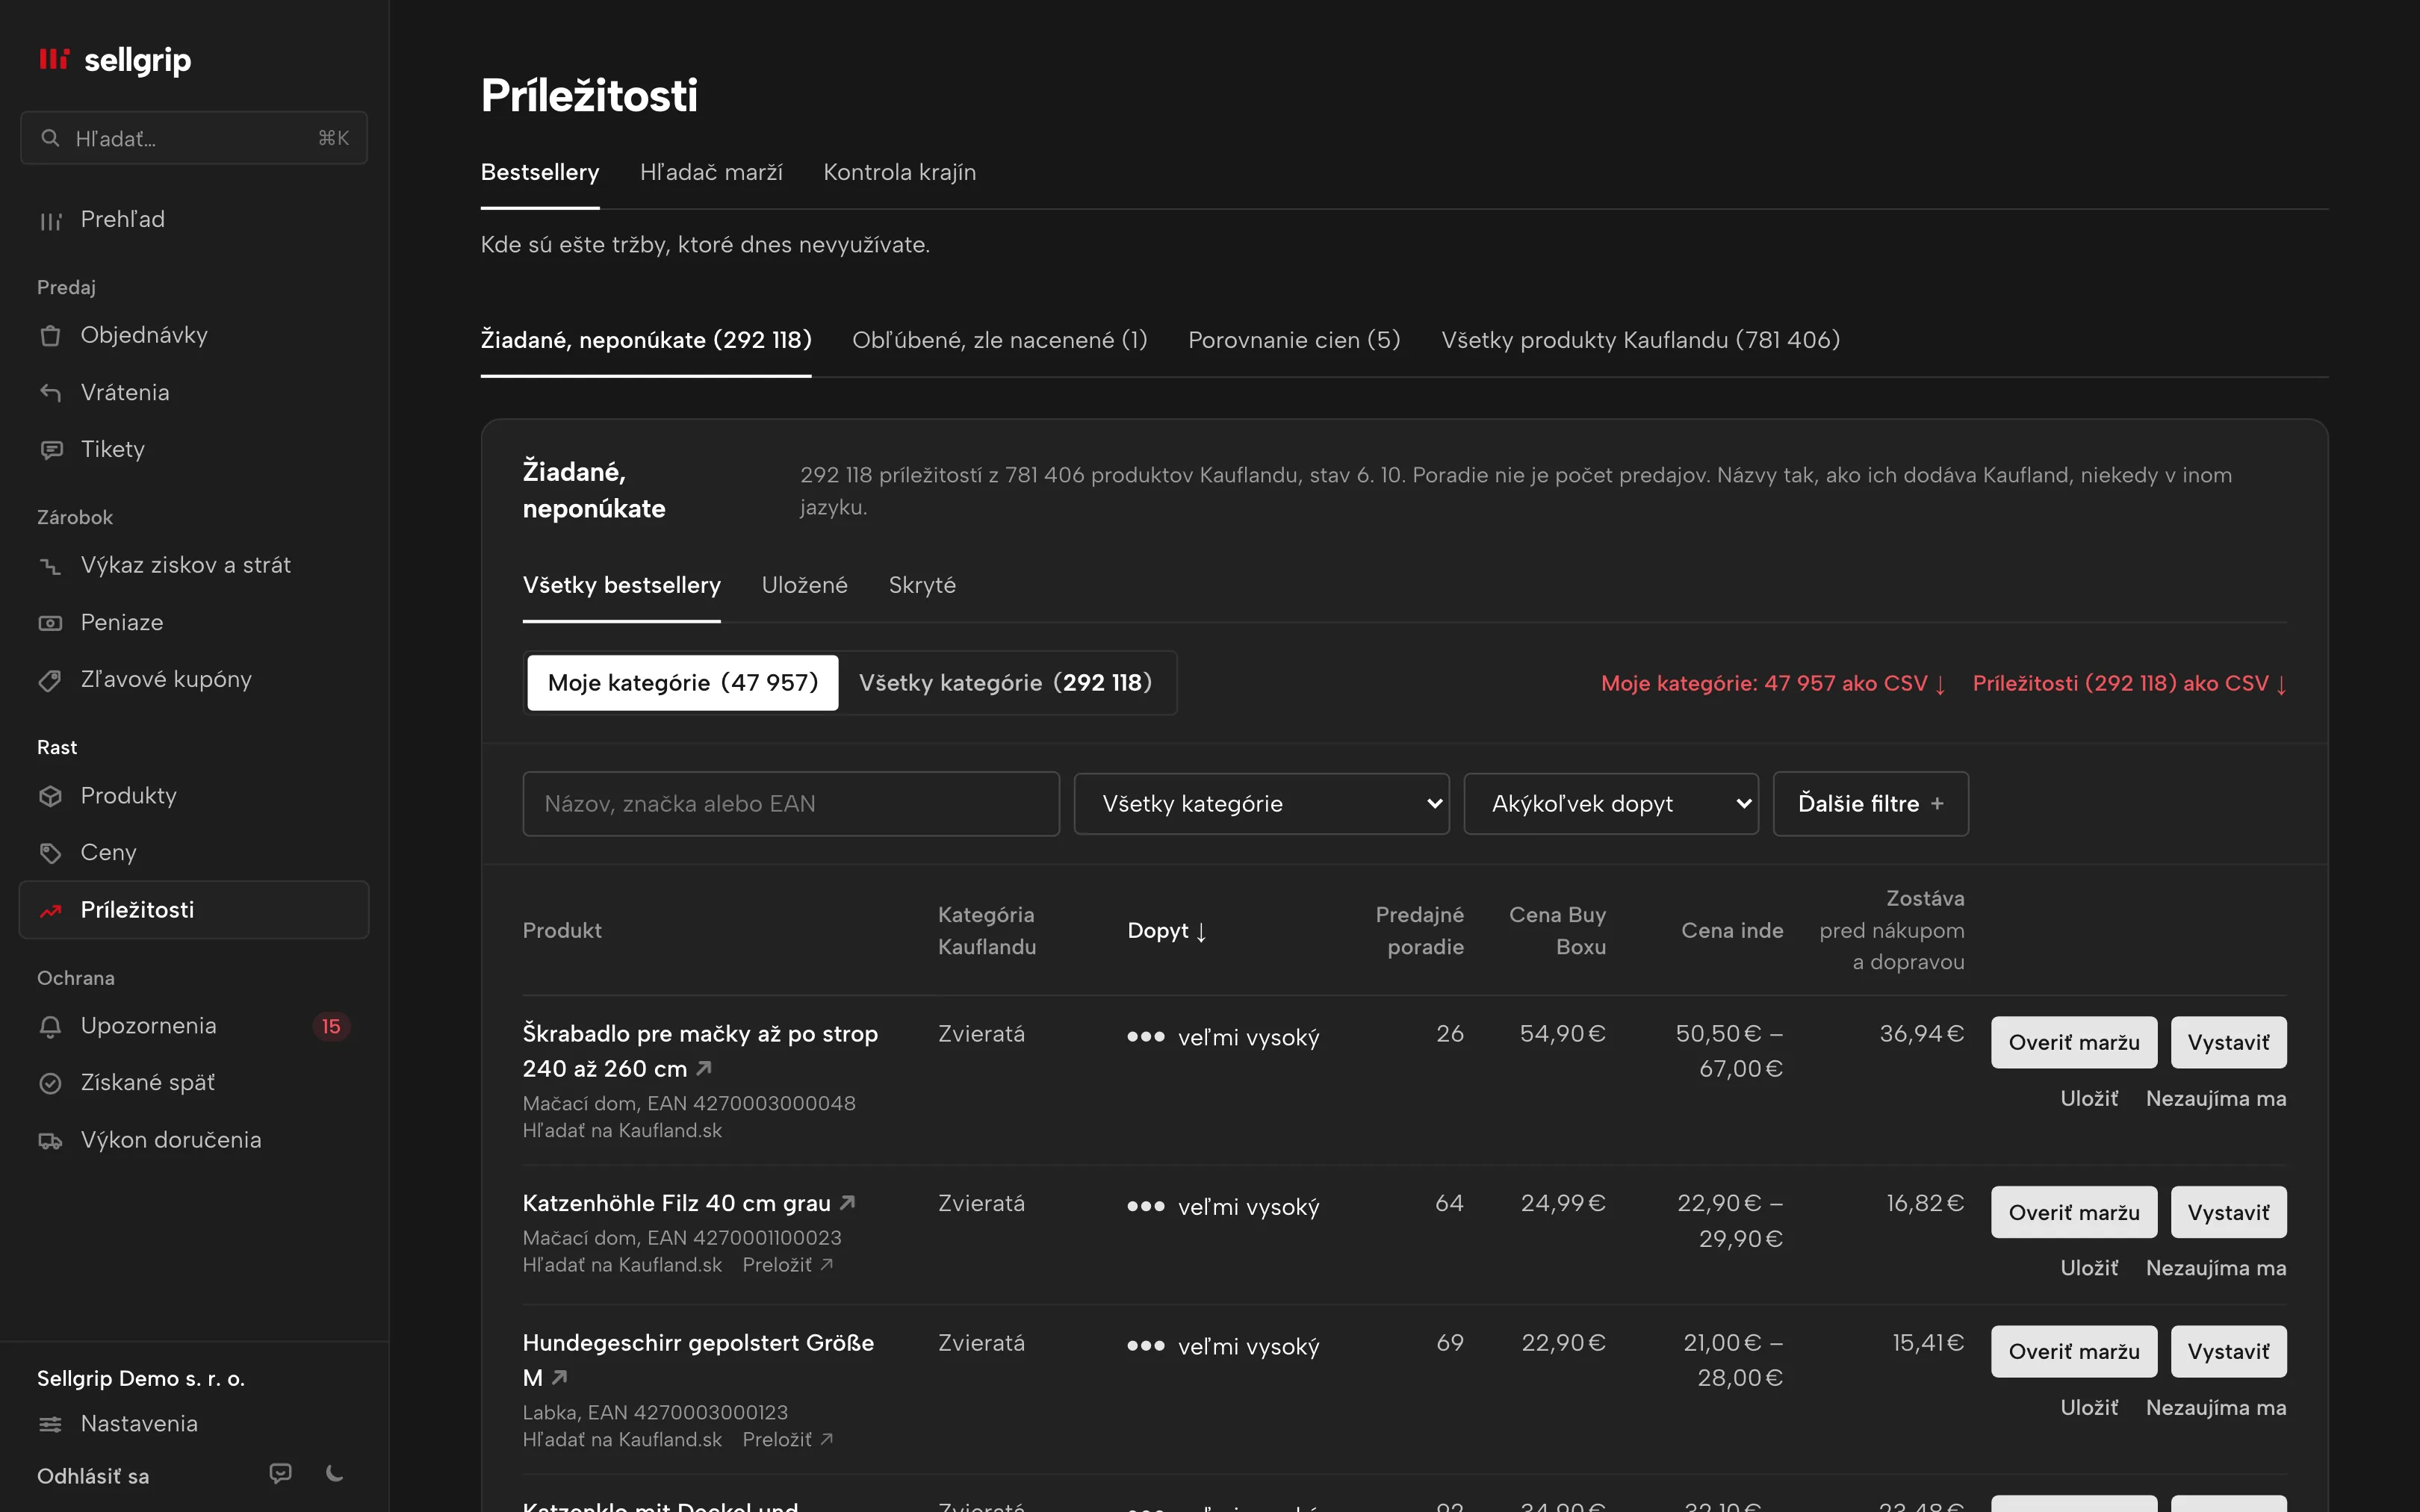This screenshot has height=1512, width=2420.
Task: Click the Hľadať sidebar search box
Action: coord(194,138)
